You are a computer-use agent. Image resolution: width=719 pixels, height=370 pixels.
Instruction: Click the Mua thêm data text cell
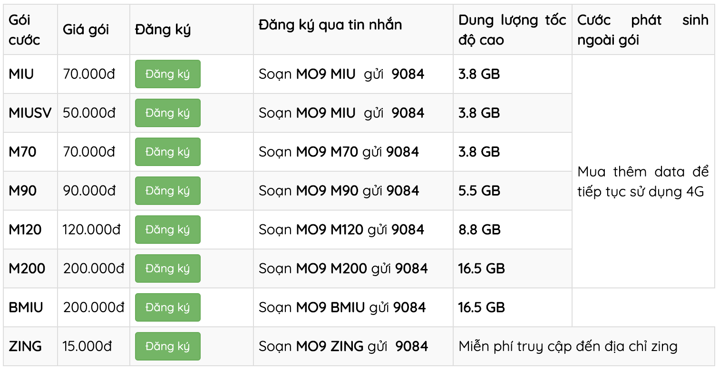point(643,182)
